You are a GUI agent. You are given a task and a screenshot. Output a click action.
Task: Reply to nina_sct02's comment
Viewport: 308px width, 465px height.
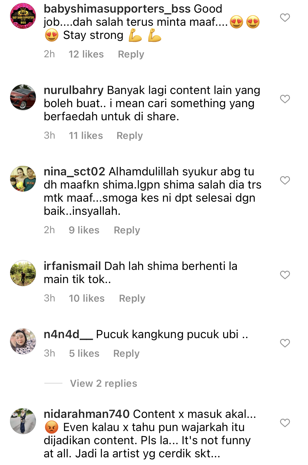click(127, 230)
